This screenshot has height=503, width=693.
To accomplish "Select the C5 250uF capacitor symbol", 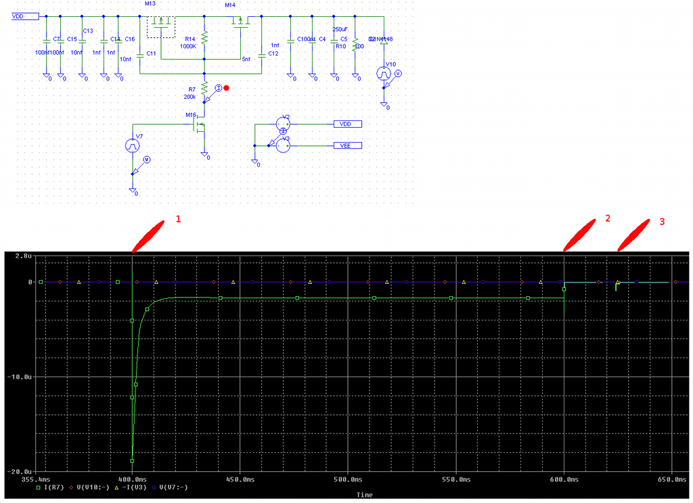I will [334, 41].
